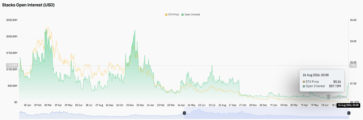Toggle the Open Interest legend series

(191, 15)
